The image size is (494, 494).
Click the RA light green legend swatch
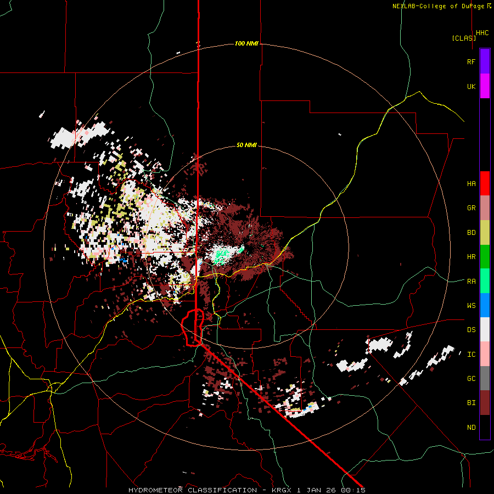point(485,281)
